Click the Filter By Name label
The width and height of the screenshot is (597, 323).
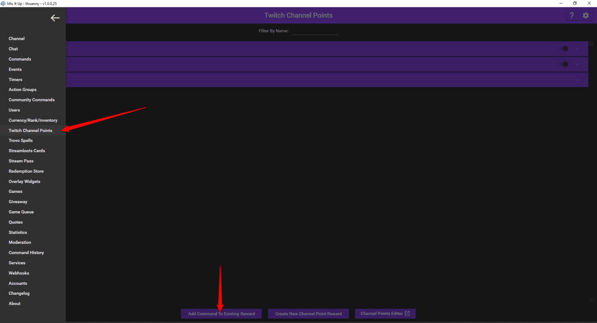point(274,31)
